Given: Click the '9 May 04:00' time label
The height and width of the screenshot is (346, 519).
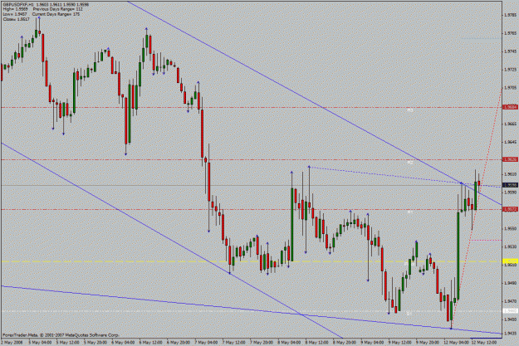Looking at the screenshot, I should pos(372,343).
